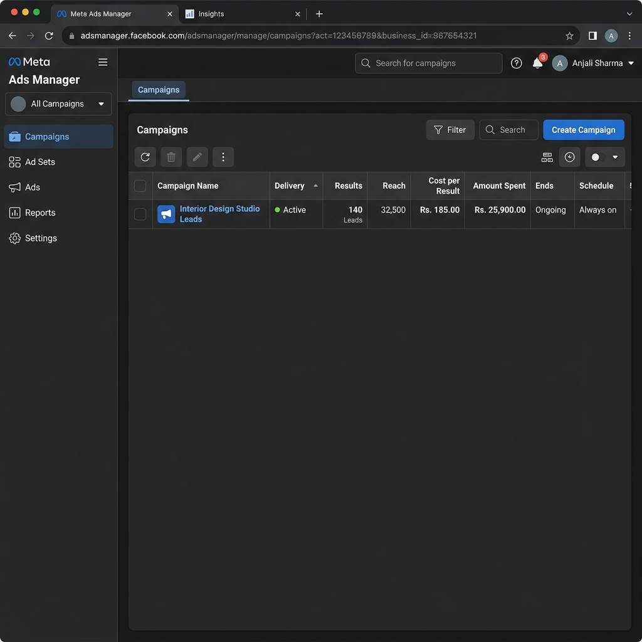This screenshot has height=642, width=642.
Task: Collapse sidebar with the hamburger menu icon
Action: [x=103, y=62]
